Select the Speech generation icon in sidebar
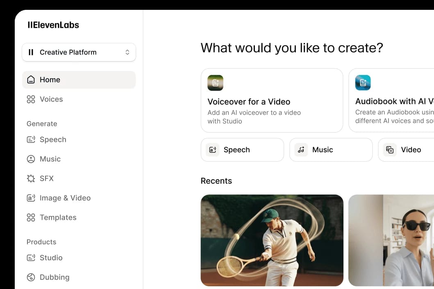The image size is (434, 289). point(30,139)
